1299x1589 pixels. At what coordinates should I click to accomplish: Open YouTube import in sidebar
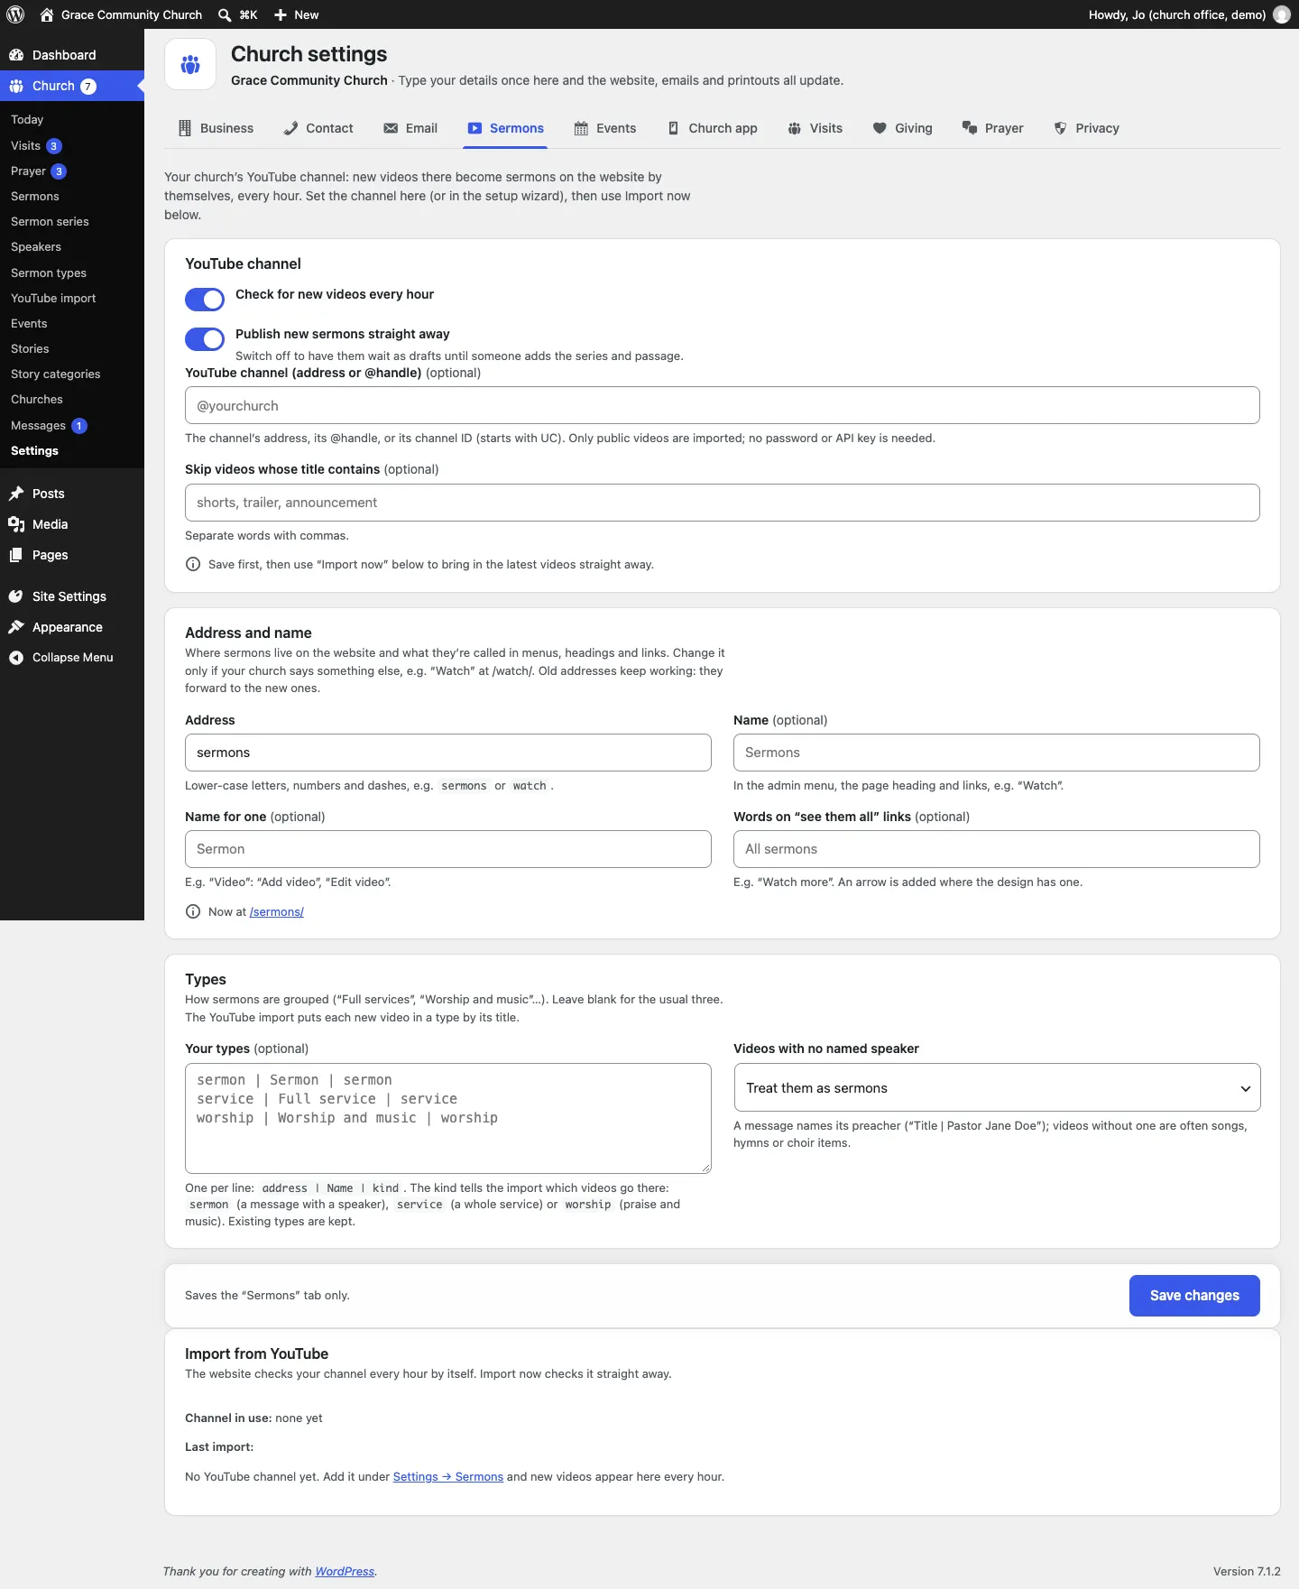(53, 298)
